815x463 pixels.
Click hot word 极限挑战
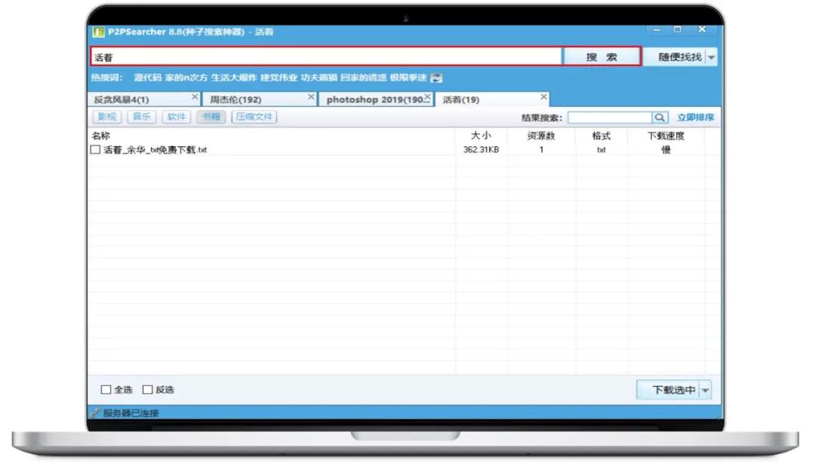coord(408,78)
